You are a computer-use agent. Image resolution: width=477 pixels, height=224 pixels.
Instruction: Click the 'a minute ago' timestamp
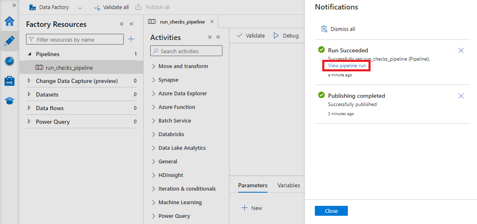point(340,75)
